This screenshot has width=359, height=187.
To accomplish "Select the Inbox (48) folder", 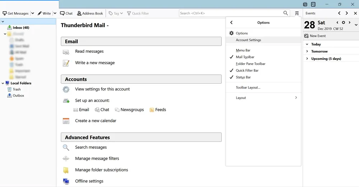I will click(21, 28).
